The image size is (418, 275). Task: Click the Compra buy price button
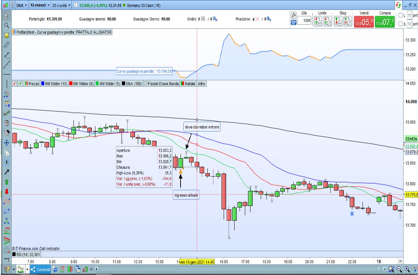click(x=385, y=22)
